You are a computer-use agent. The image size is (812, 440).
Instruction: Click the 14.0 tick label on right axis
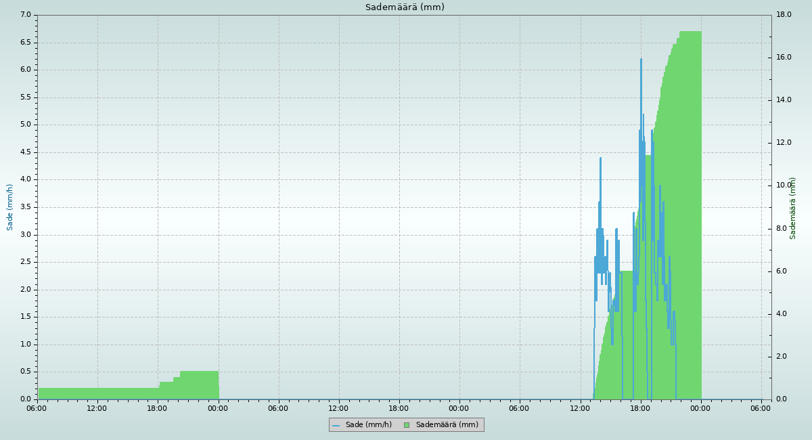click(784, 100)
